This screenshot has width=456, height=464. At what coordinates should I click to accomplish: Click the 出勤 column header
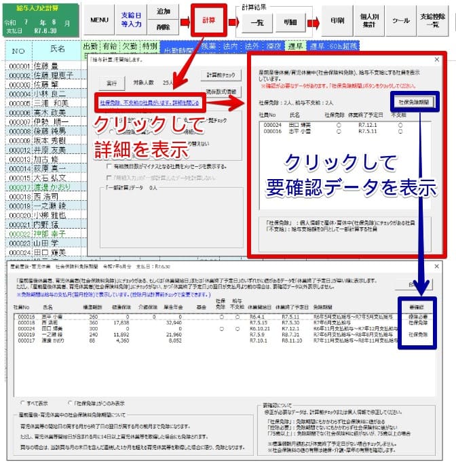[x=90, y=46]
